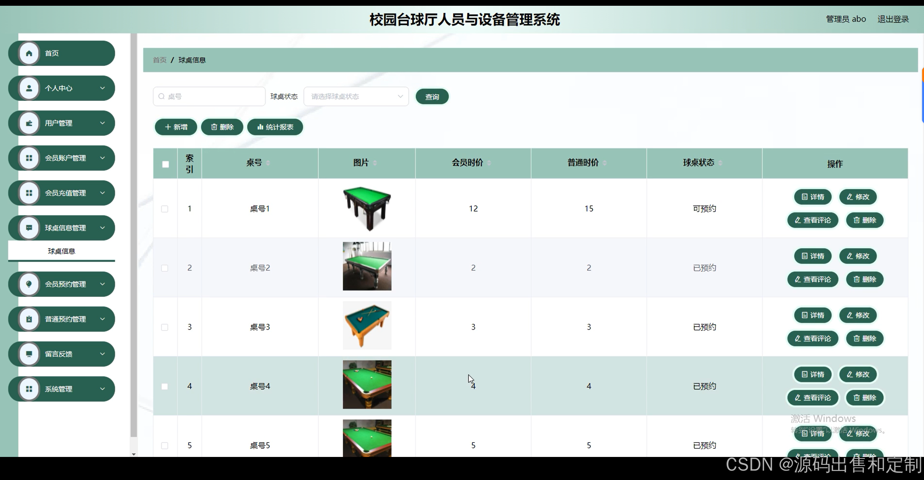Toggle the select-all checkbox in table header

166,164
